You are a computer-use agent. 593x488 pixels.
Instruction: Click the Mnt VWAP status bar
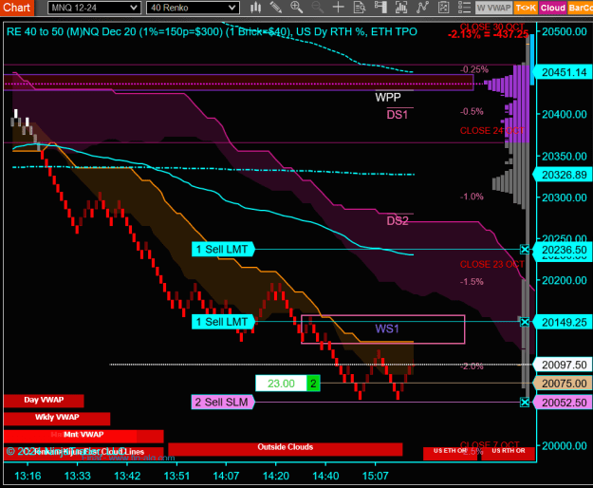83,435
